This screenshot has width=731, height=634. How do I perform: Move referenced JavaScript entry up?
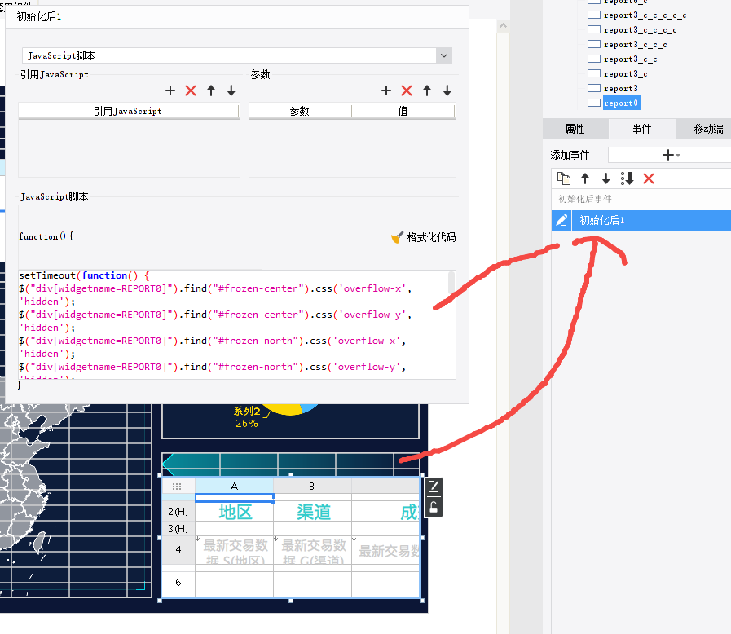pyautogui.click(x=211, y=90)
